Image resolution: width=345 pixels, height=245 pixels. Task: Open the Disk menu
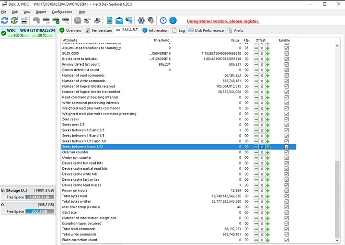15,12
